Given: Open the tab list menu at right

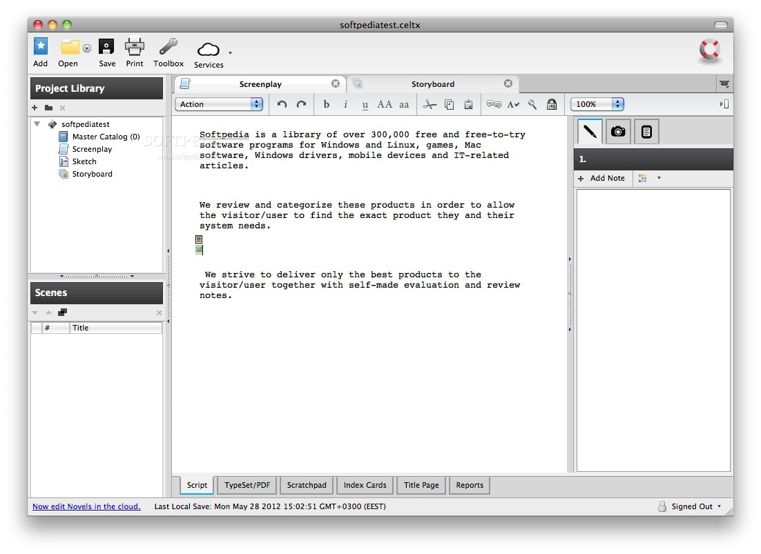Looking at the screenshot, I should pos(724,84).
